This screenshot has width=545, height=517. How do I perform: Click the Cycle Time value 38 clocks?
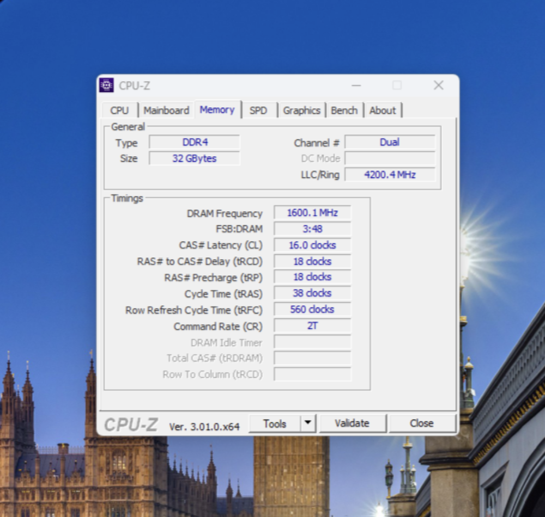312,293
